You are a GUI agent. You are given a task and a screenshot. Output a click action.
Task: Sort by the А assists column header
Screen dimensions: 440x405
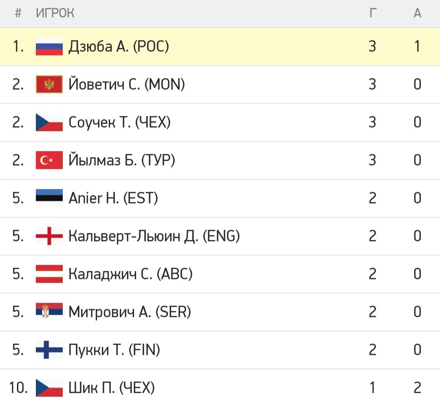(417, 13)
